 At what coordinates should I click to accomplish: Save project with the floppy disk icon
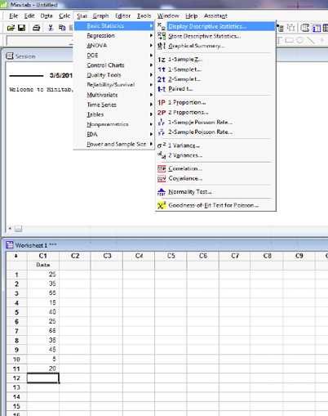(21, 28)
